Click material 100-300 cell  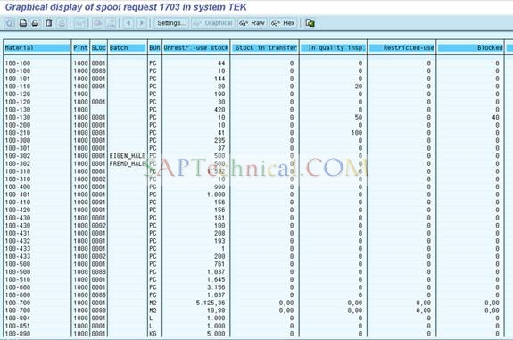[x=18, y=140]
